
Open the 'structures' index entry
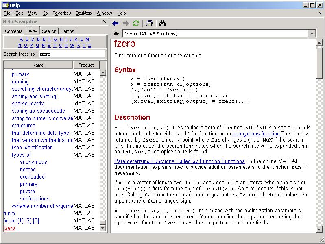tap(24, 125)
